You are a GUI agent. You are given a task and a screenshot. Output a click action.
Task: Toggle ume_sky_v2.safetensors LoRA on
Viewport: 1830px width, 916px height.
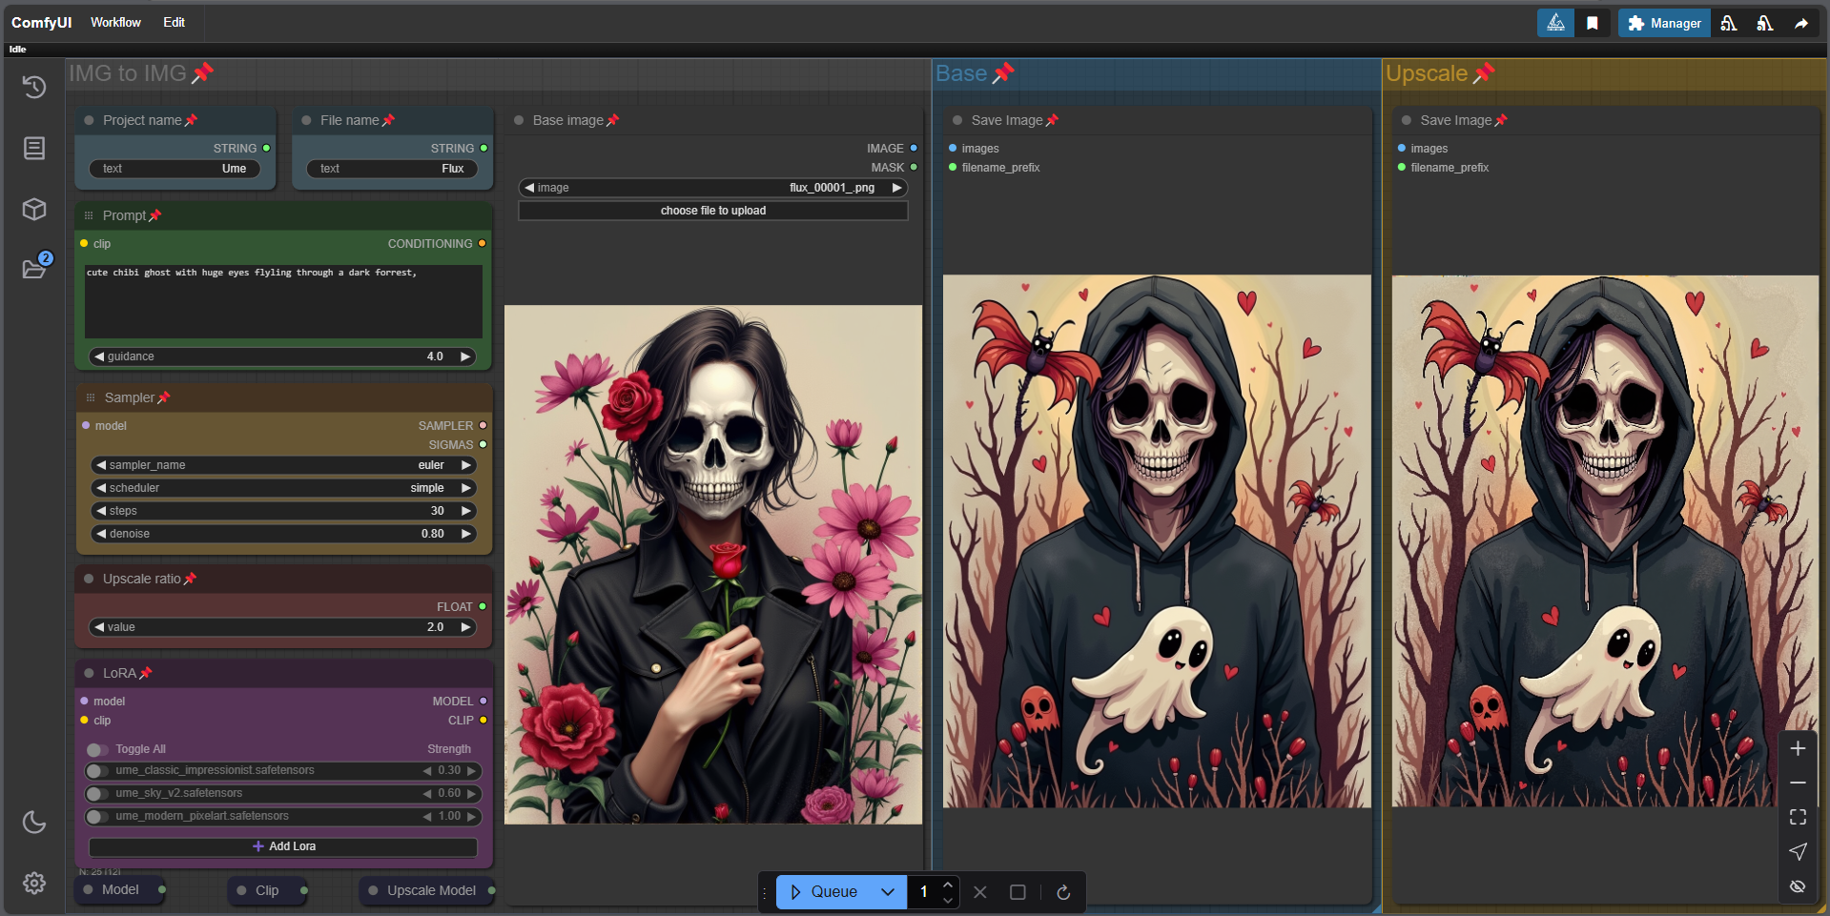pos(96,793)
